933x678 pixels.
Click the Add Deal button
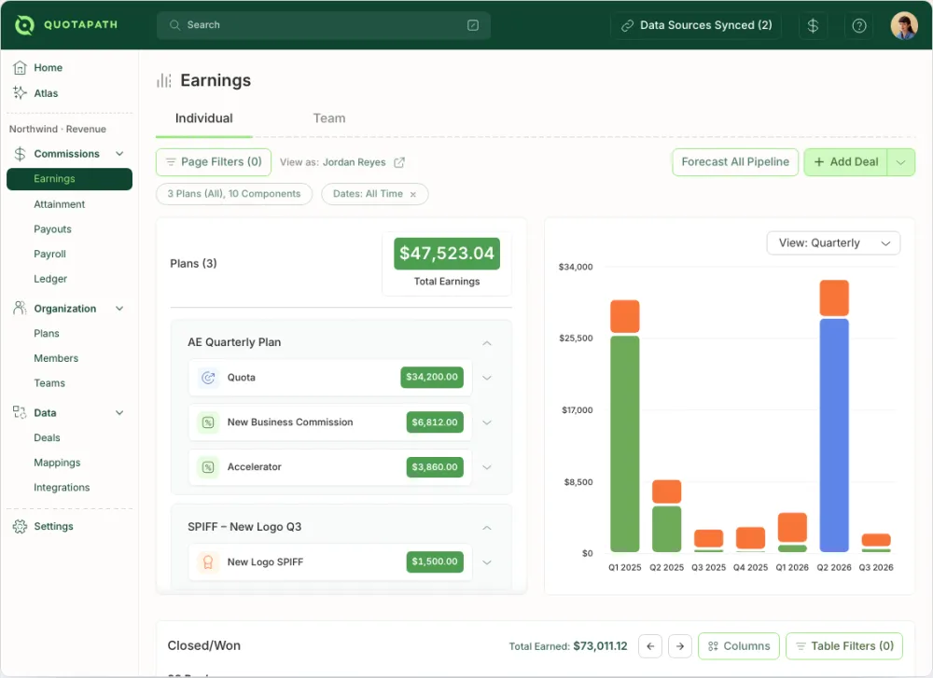point(845,162)
